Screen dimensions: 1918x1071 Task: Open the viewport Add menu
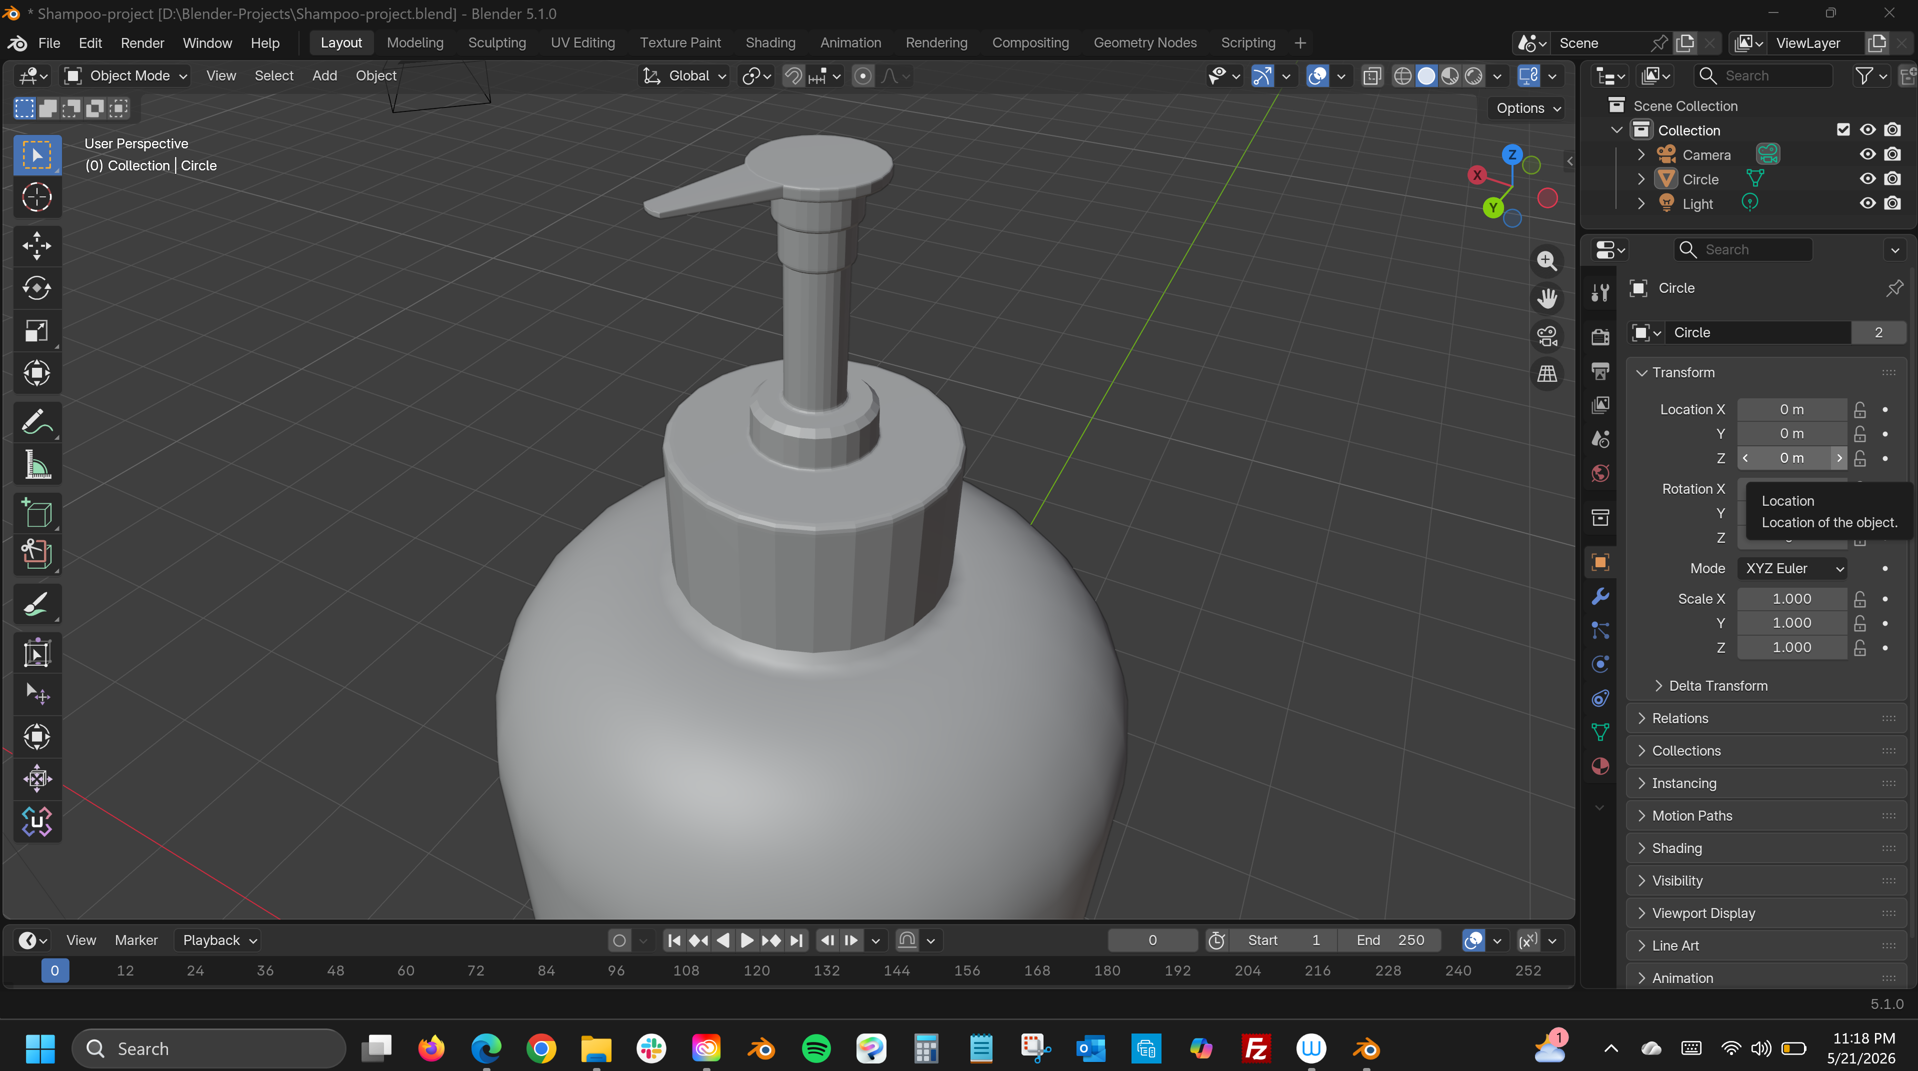click(x=324, y=76)
